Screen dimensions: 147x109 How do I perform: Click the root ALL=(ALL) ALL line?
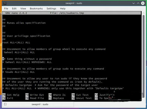tap(16, 42)
